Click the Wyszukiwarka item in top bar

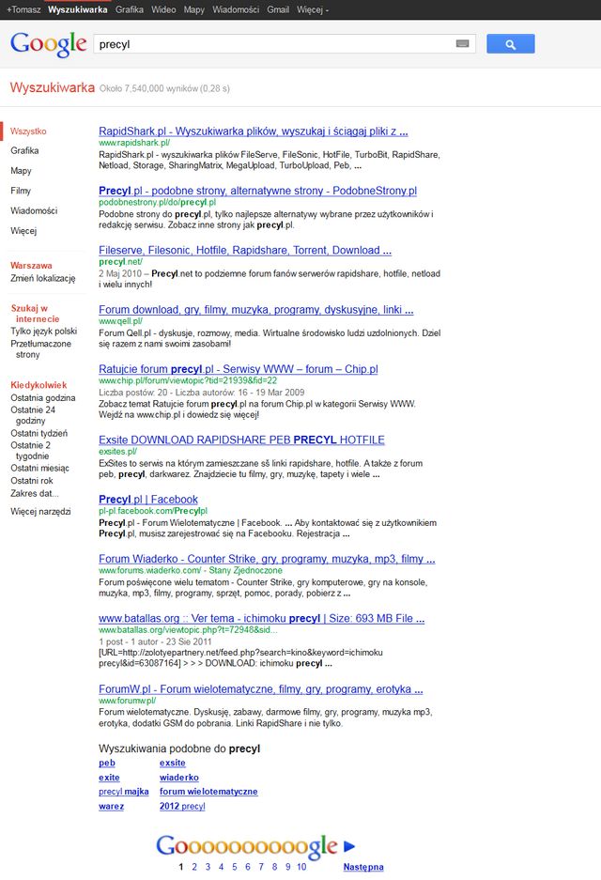click(x=77, y=9)
